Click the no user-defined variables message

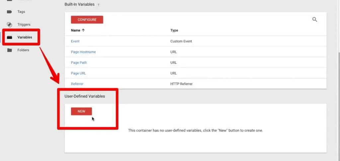(x=195, y=131)
